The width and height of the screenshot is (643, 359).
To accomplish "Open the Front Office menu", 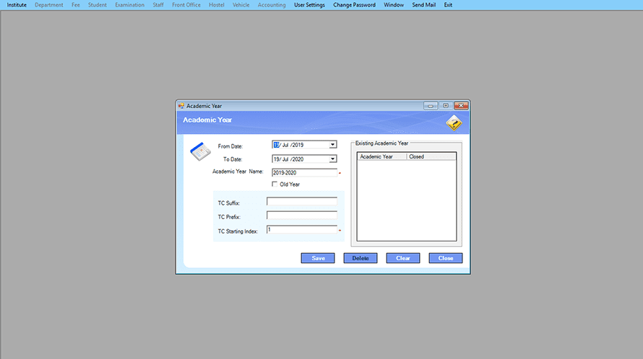I will pyautogui.click(x=186, y=5).
